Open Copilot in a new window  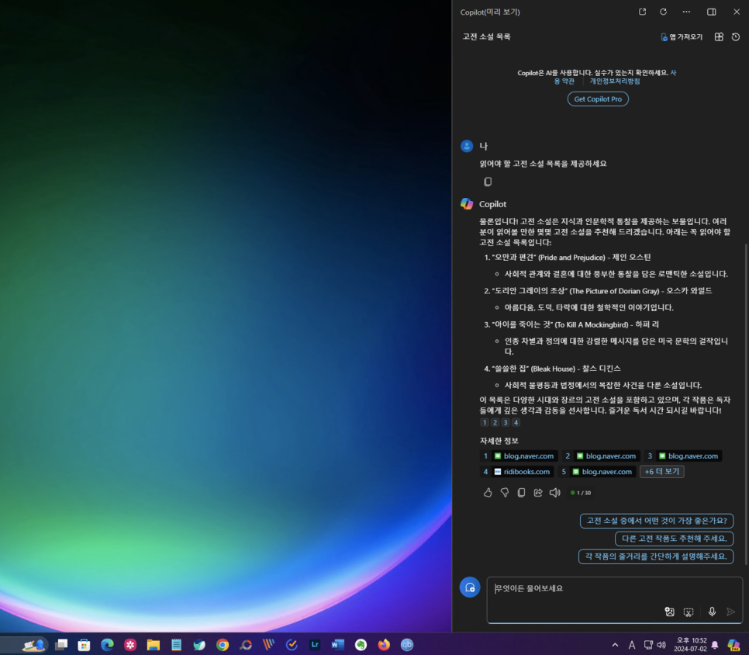click(x=642, y=12)
